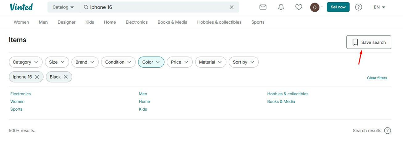
Task: Open the Women navigation tab
Action: [21, 22]
